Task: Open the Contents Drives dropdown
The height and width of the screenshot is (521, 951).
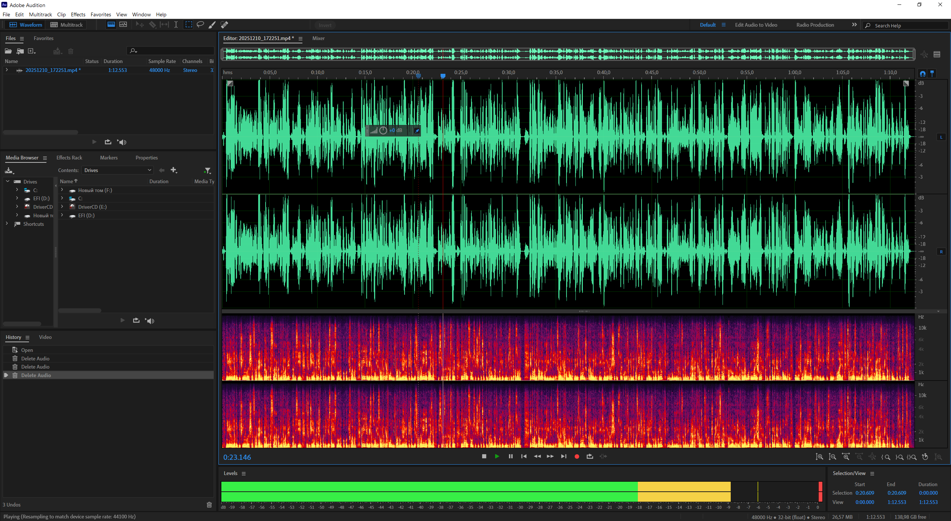Action: (x=117, y=170)
